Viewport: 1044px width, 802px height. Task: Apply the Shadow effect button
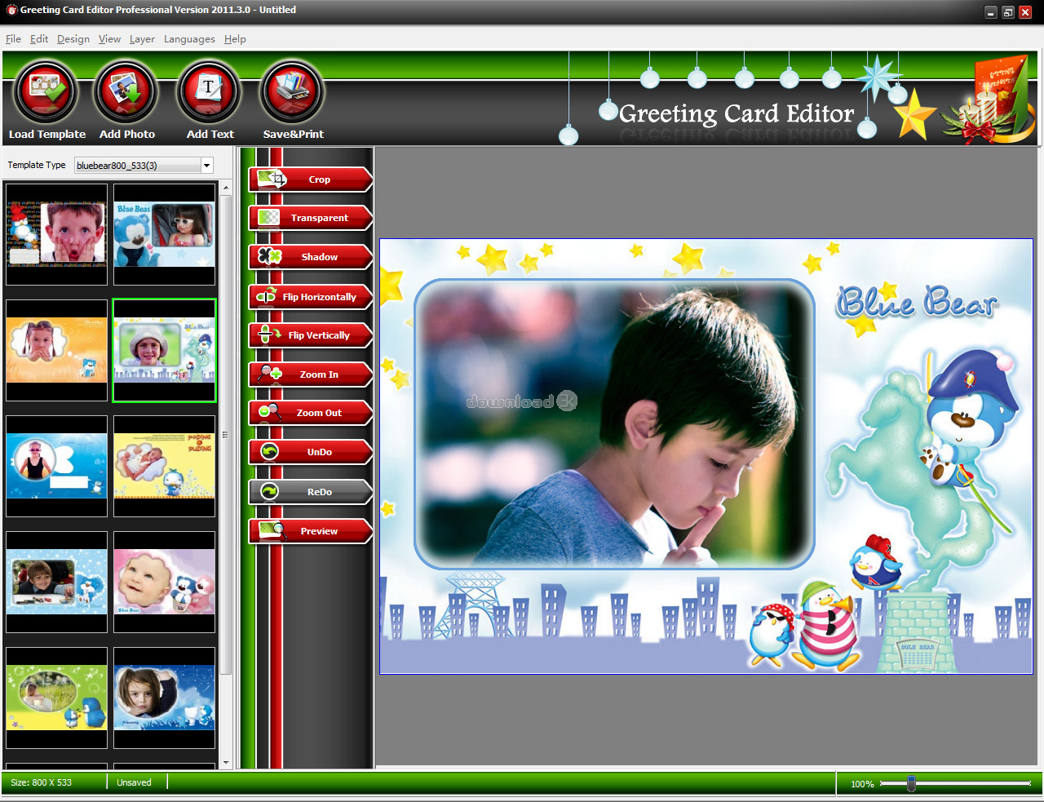[310, 257]
